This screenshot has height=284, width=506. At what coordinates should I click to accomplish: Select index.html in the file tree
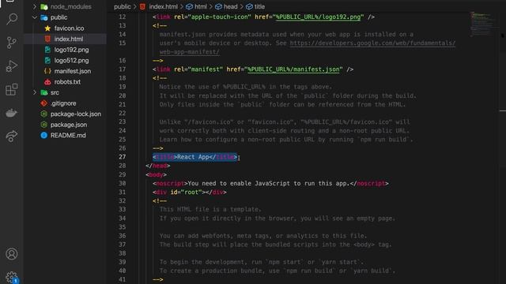[x=69, y=39]
